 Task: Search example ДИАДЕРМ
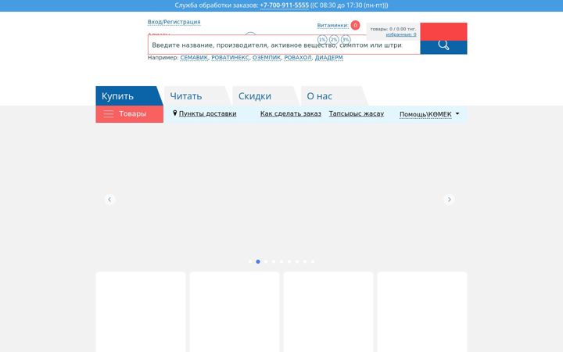coord(328,57)
